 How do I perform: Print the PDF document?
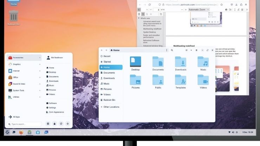226,9
